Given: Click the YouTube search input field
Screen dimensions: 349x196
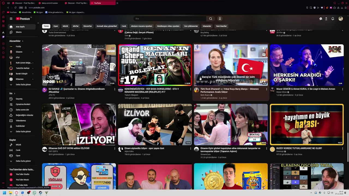Looking at the screenshot, I should click(170, 19).
